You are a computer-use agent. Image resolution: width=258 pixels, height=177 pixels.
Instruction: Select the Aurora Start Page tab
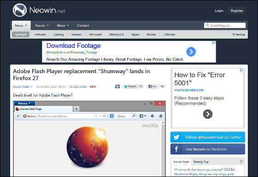click(x=44, y=109)
